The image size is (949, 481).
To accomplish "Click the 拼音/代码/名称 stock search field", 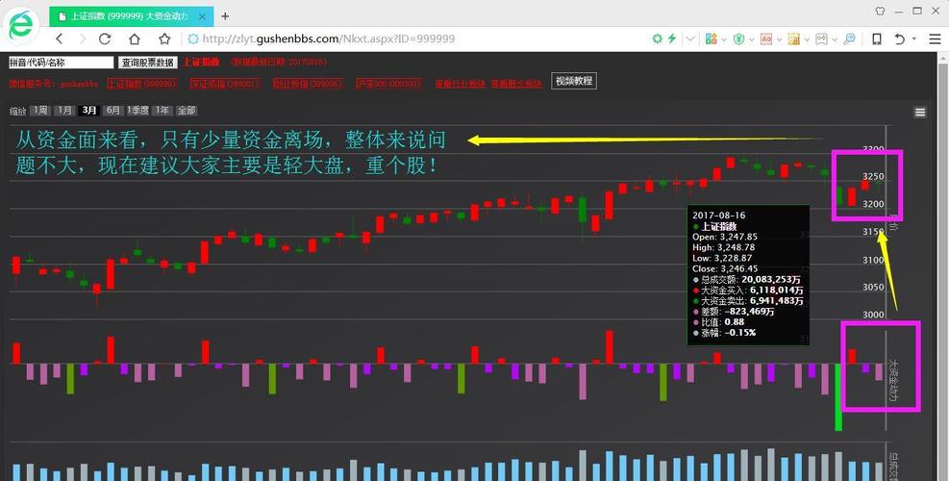I will (62, 63).
